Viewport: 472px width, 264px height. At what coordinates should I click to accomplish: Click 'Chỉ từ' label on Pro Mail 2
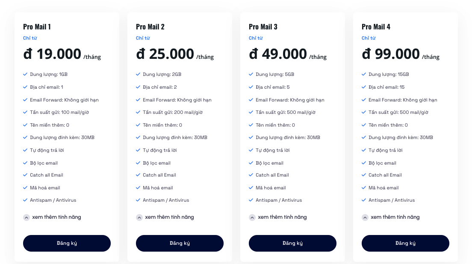[x=143, y=38]
